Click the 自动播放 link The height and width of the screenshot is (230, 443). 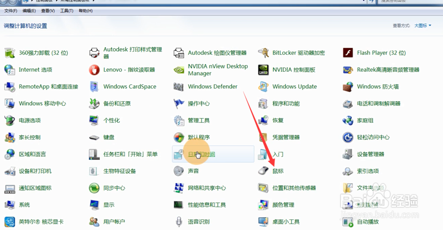368,222
